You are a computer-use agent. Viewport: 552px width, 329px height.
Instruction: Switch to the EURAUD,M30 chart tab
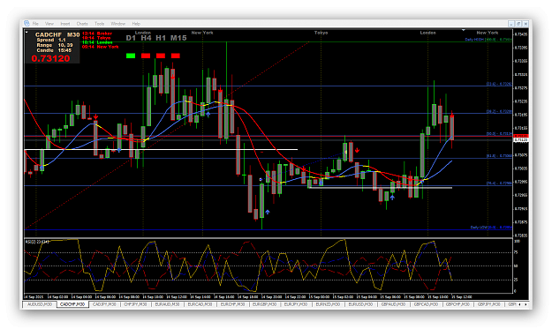click(x=167, y=304)
